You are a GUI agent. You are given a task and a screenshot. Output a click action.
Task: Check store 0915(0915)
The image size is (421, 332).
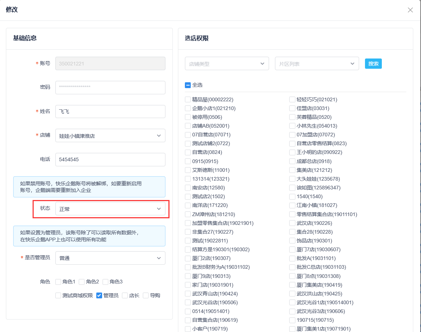[x=188, y=161]
